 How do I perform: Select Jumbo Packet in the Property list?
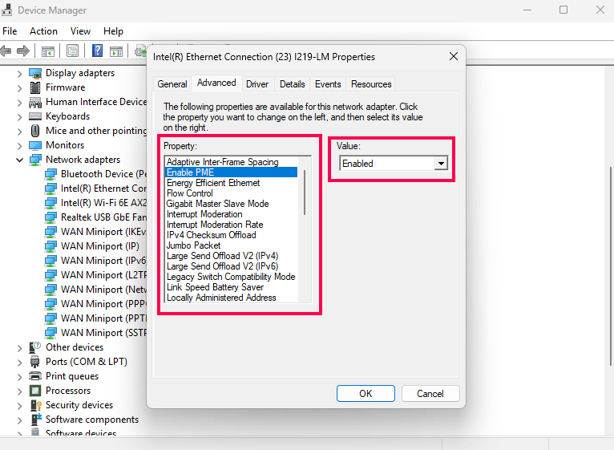(x=193, y=245)
